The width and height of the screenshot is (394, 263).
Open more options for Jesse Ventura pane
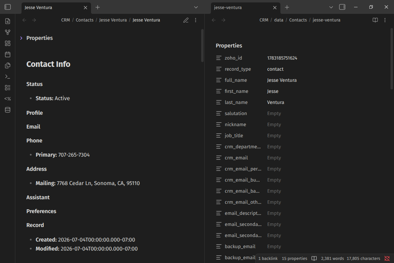(x=196, y=20)
